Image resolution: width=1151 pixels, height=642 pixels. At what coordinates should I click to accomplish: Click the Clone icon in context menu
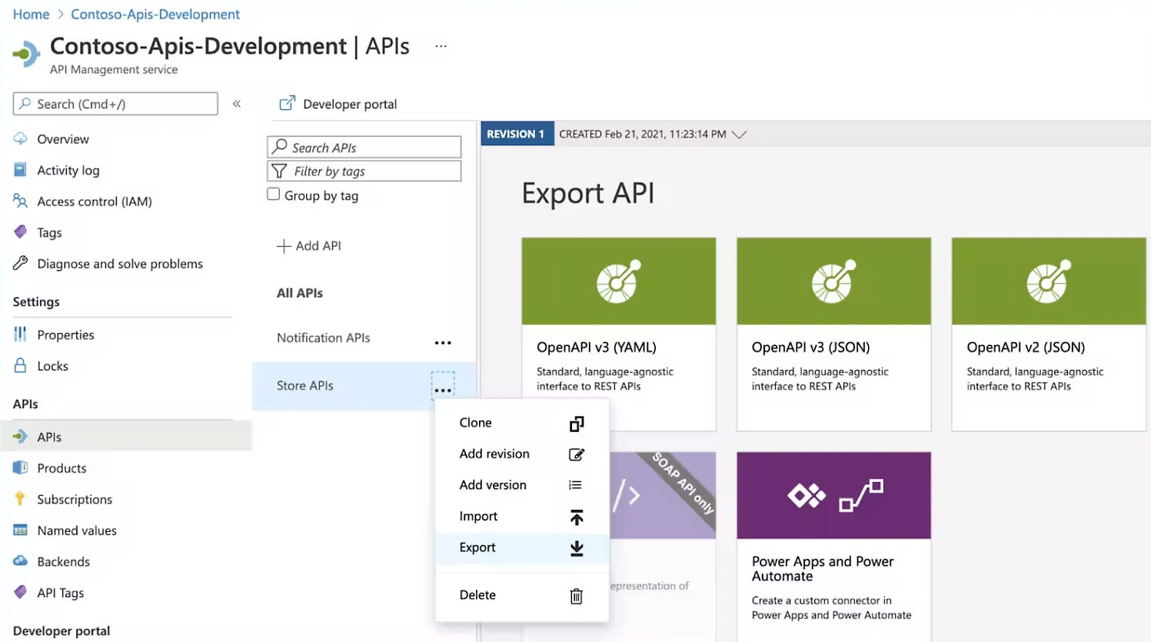[x=576, y=424]
